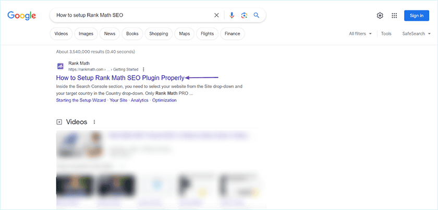
Task: Open three-dot menu beside Videos heading
Action: click(x=94, y=122)
